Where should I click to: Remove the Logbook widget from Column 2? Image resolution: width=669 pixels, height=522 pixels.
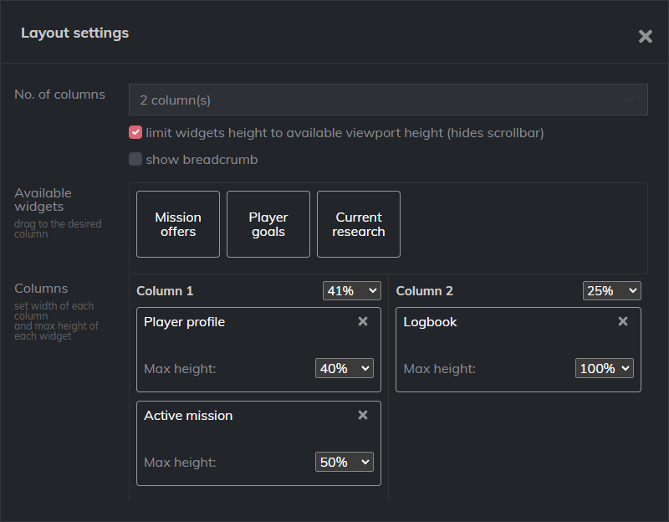point(623,321)
